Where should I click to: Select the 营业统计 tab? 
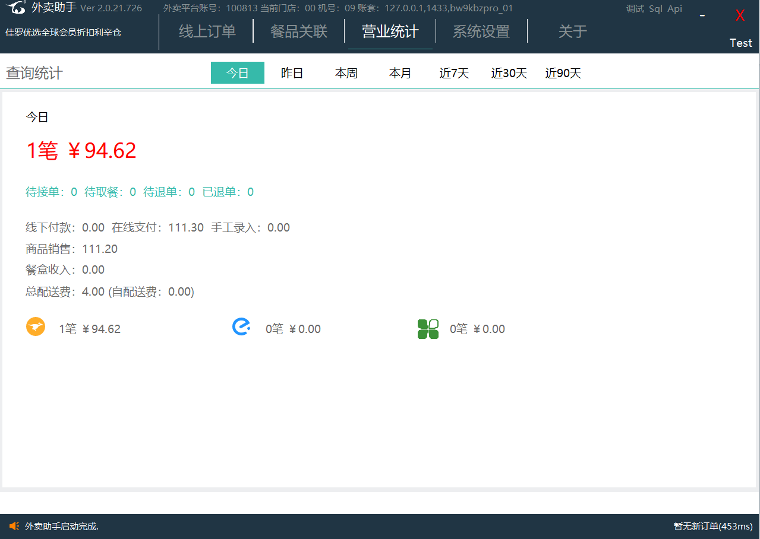pos(390,31)
